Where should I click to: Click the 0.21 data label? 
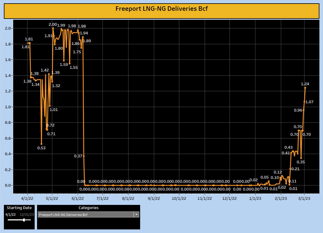[296, 169]
